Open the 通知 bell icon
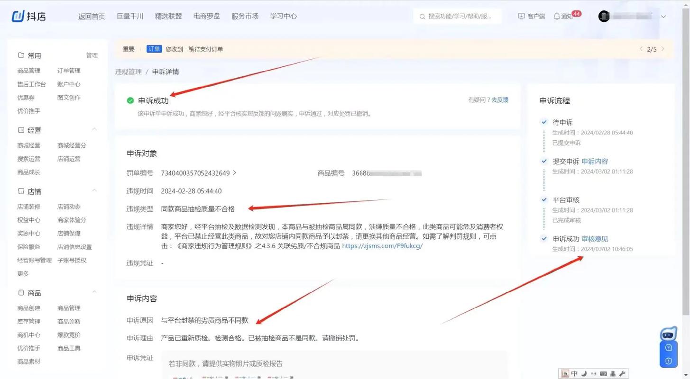This screenshot has width=690, height=379. (x=557, y=16)
